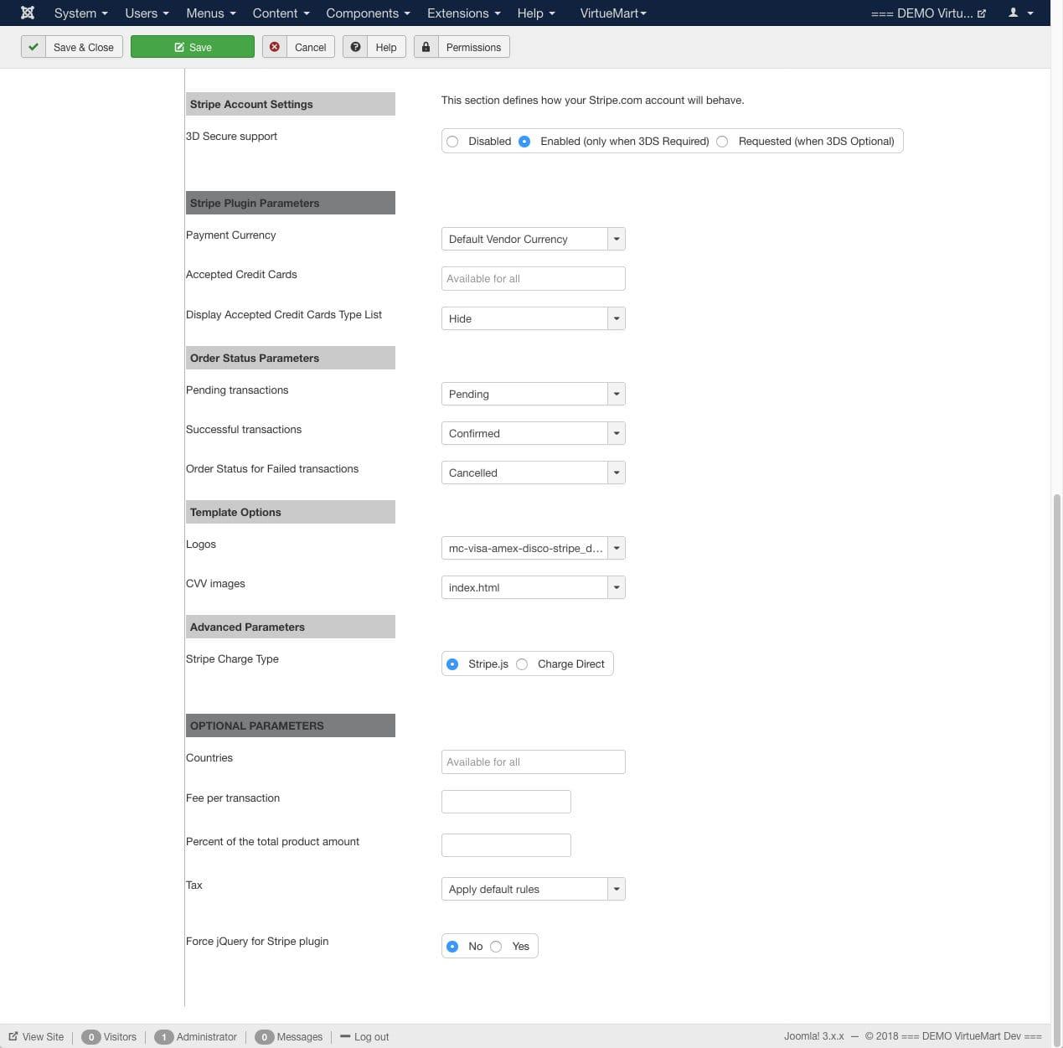
Task: Open the Content menu
Action: pos(281,13)
